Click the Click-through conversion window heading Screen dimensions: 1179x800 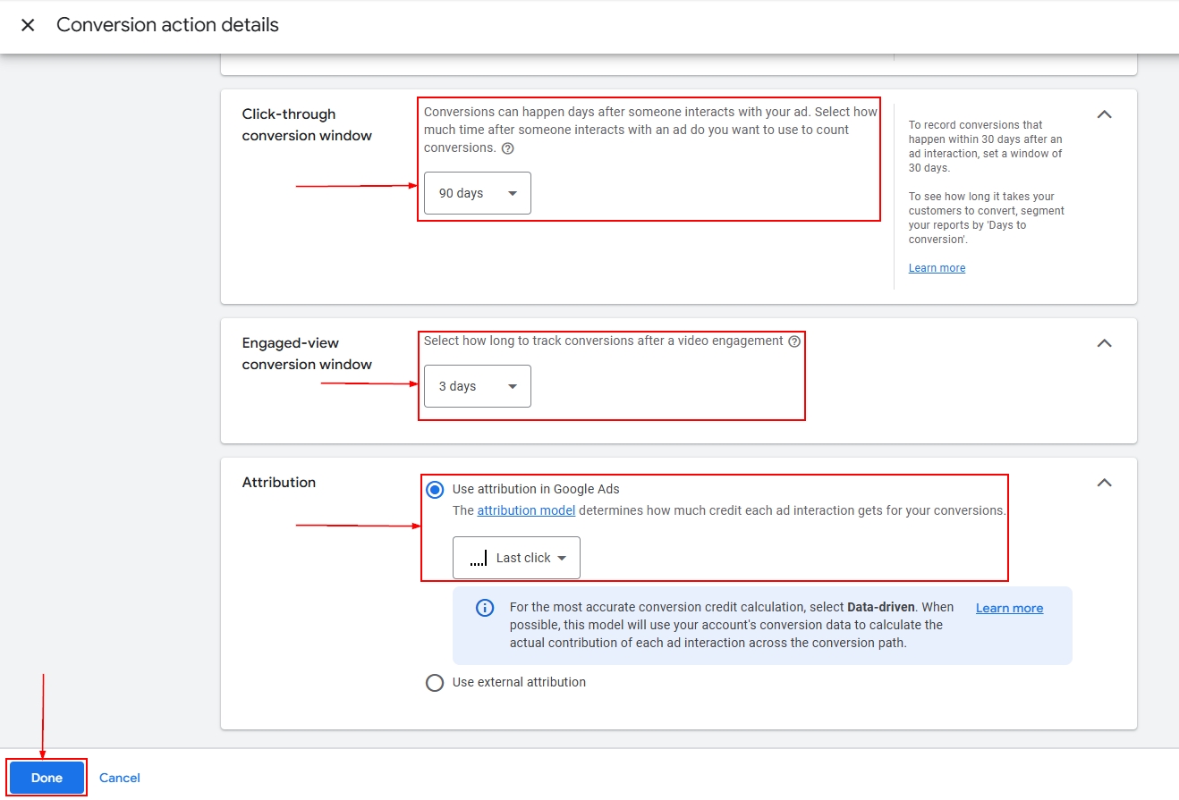[x=307, y=125]
